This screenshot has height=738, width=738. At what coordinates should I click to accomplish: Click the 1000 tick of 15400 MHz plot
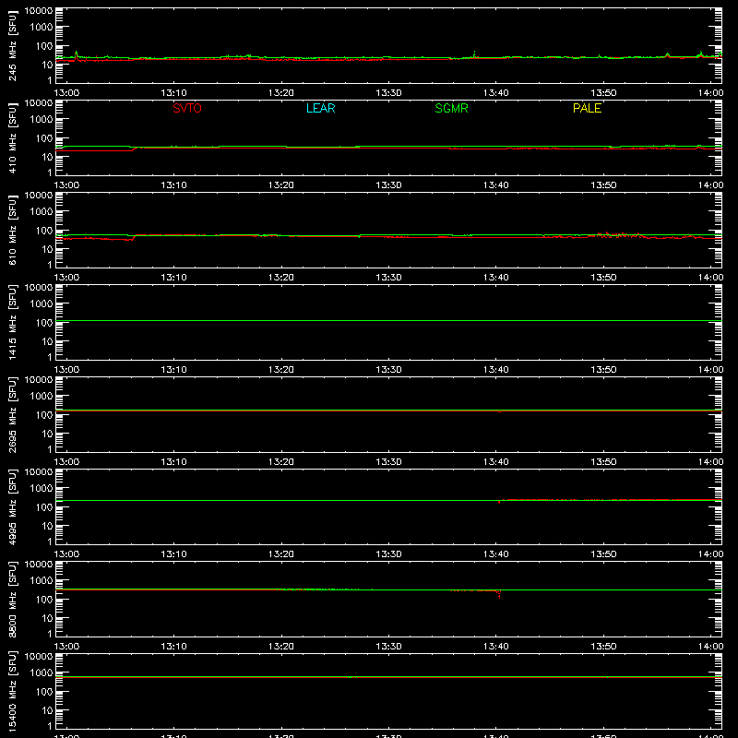[x=42, y=673]
